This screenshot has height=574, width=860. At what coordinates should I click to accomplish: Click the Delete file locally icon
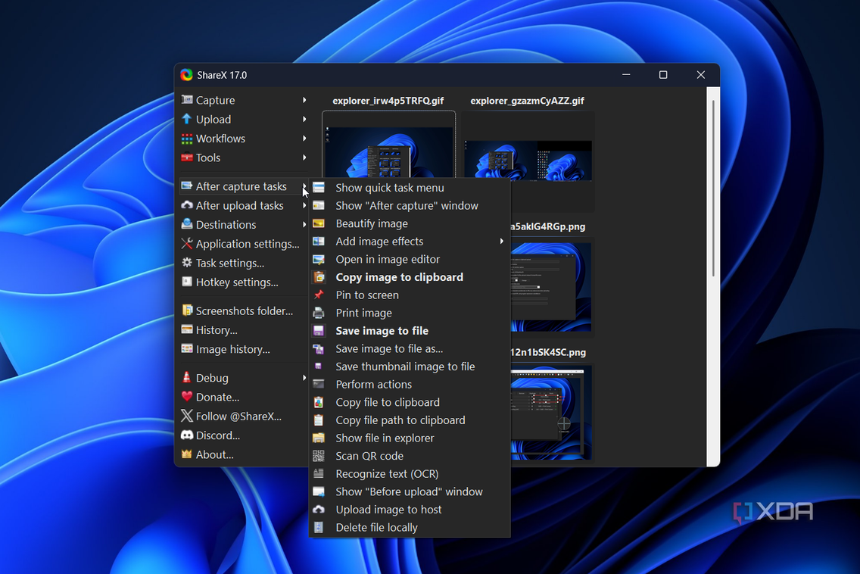point(319,527)
